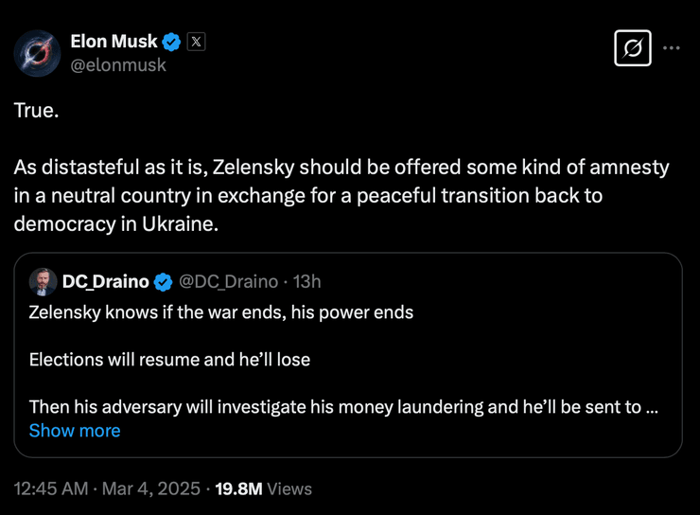Screen dimensions: 700x515
Task: Click DC_Draino's blue verified checkmark
Action: click(x=163, y=281)
